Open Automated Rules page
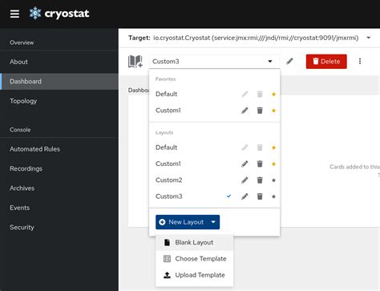Image resolution: width=380 pixels, height=291 pixels. (59, 149)
